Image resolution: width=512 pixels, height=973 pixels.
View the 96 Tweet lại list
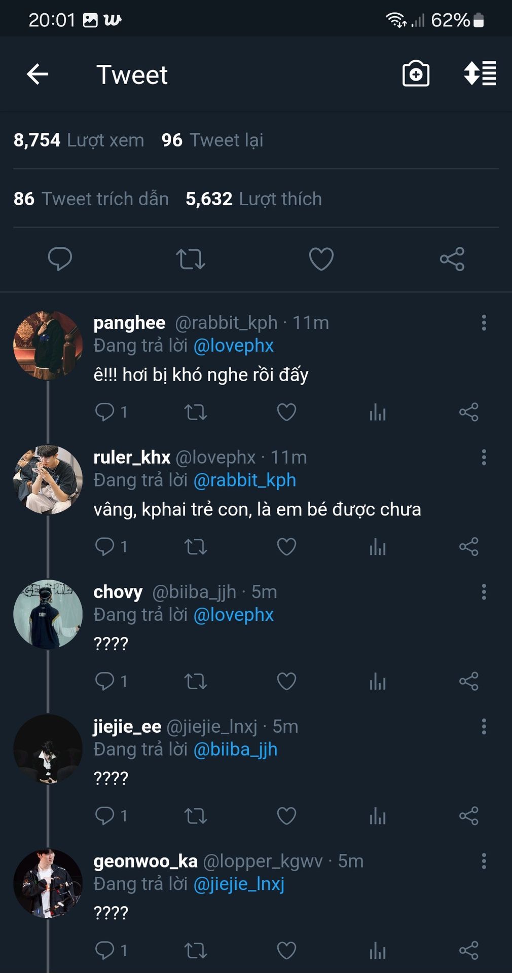212,140
